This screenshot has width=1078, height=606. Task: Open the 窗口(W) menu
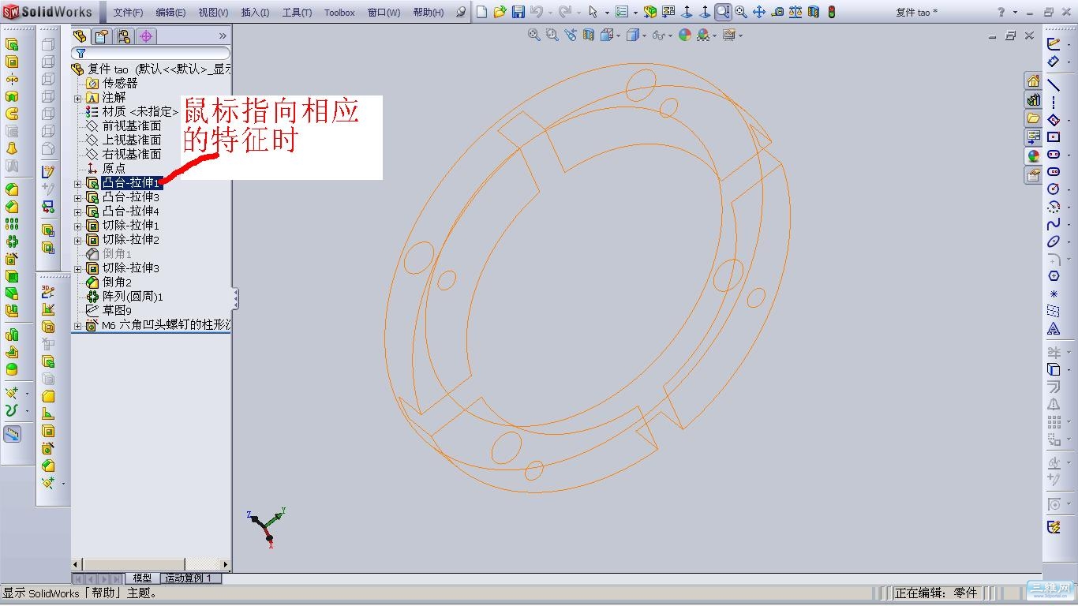click(x=384, y=13)
